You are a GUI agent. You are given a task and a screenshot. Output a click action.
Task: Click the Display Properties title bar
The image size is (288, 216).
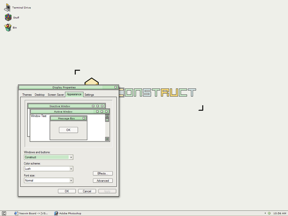pos(68,87)
